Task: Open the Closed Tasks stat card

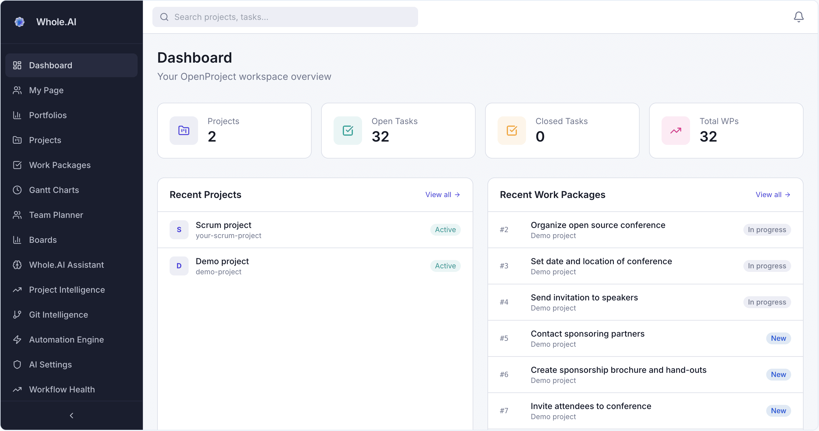Action: (x=562, y=131)
